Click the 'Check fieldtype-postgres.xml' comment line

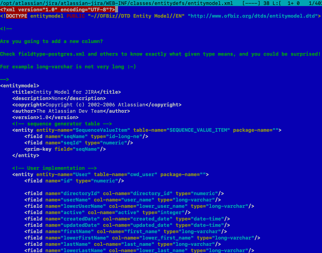160,54
